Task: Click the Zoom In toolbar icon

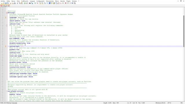Action: coord(35,3)
